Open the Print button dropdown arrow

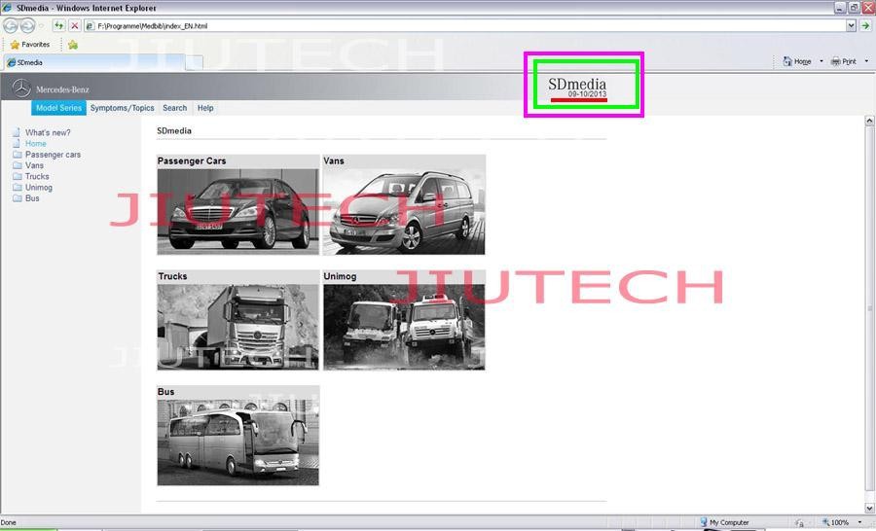pyautogui.click(x=866, y=61)
